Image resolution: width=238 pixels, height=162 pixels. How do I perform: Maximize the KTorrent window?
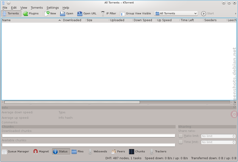coord(229,3)
